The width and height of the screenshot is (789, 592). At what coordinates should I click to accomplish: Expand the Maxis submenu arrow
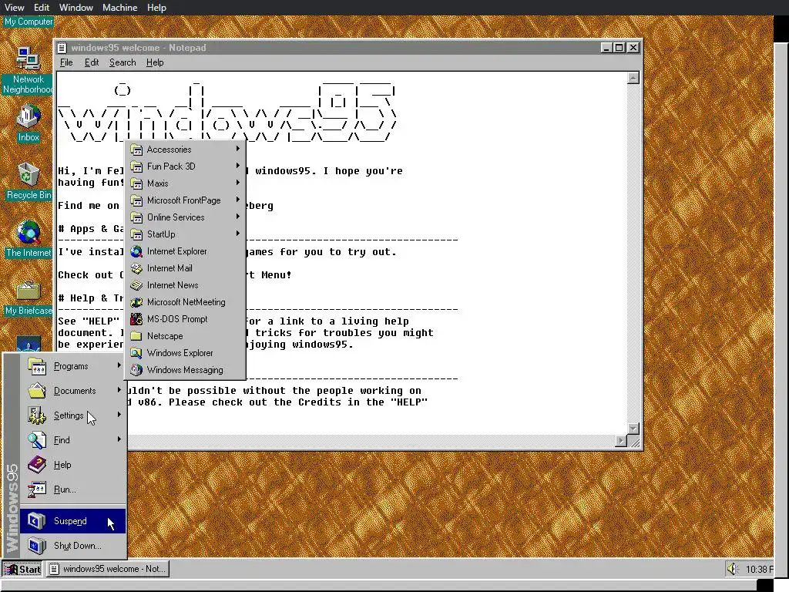[237, 183]
